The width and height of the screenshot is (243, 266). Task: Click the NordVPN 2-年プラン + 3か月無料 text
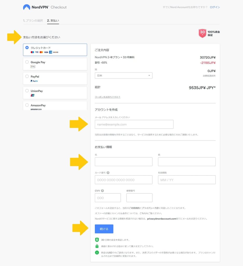(115, 57)
